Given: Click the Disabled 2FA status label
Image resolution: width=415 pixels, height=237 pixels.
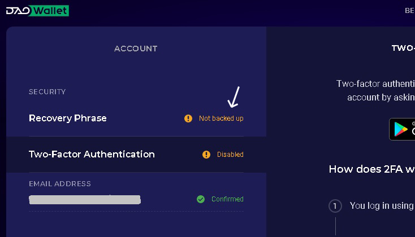Looking at the screenshot, I should pos(230,155).
